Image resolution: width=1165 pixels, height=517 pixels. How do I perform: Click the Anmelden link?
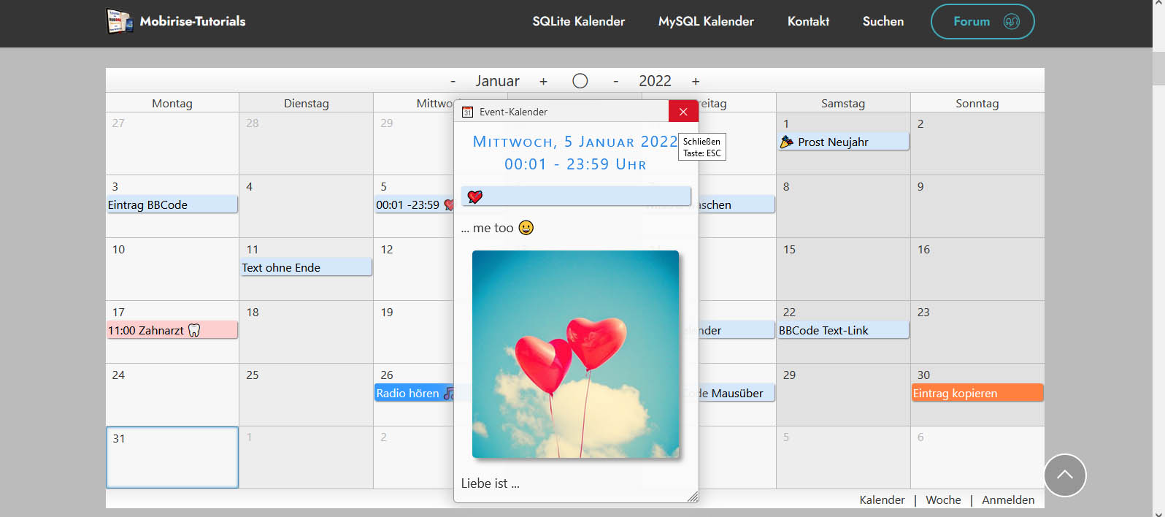(x=1007, y=500)
